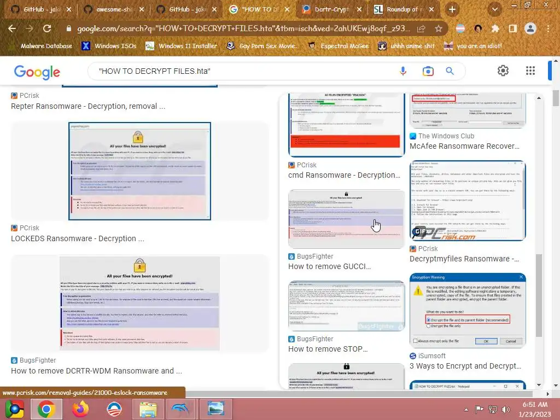Click the page vertical scrollbar thumb
Screen dimensions: 560x420
pos(556,98)
